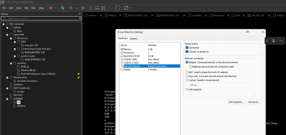The image size is (286, 135).
Task: Open the Snapshot Manager with wrench icon
Action: (83, 8)
